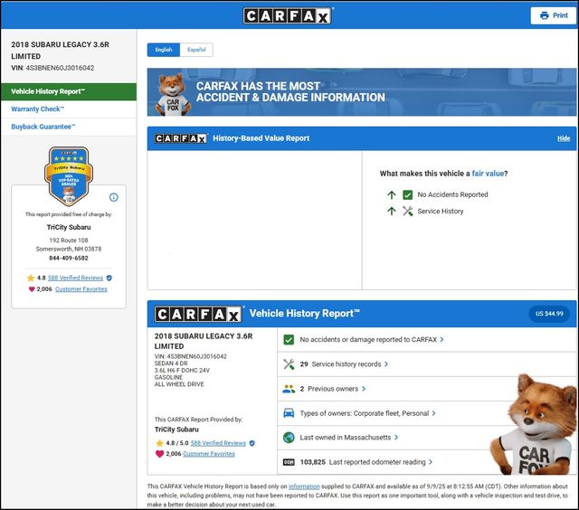The image size is (579, 510).
Task: Open the 588 Verified Reviews link in sidebar
Action: coord(76,279)
